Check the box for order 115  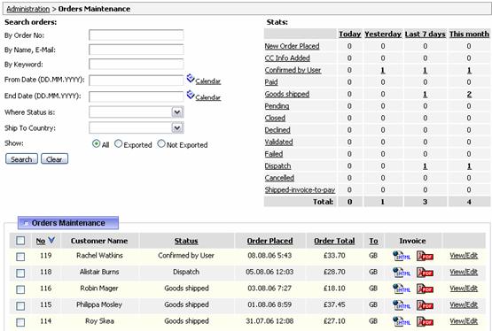tap(20, 305)
